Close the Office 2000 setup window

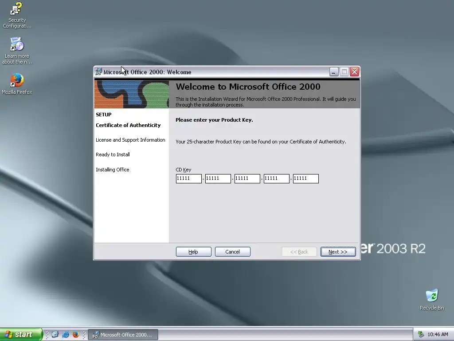(354, 71)
